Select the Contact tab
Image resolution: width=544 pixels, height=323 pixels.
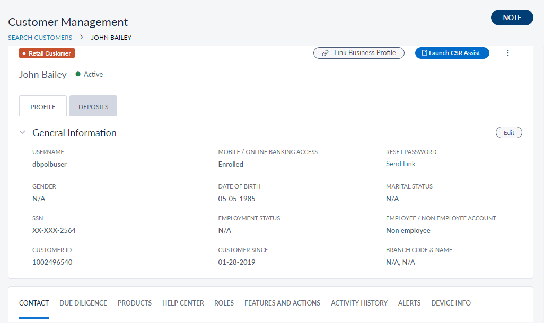click(34, 303)
